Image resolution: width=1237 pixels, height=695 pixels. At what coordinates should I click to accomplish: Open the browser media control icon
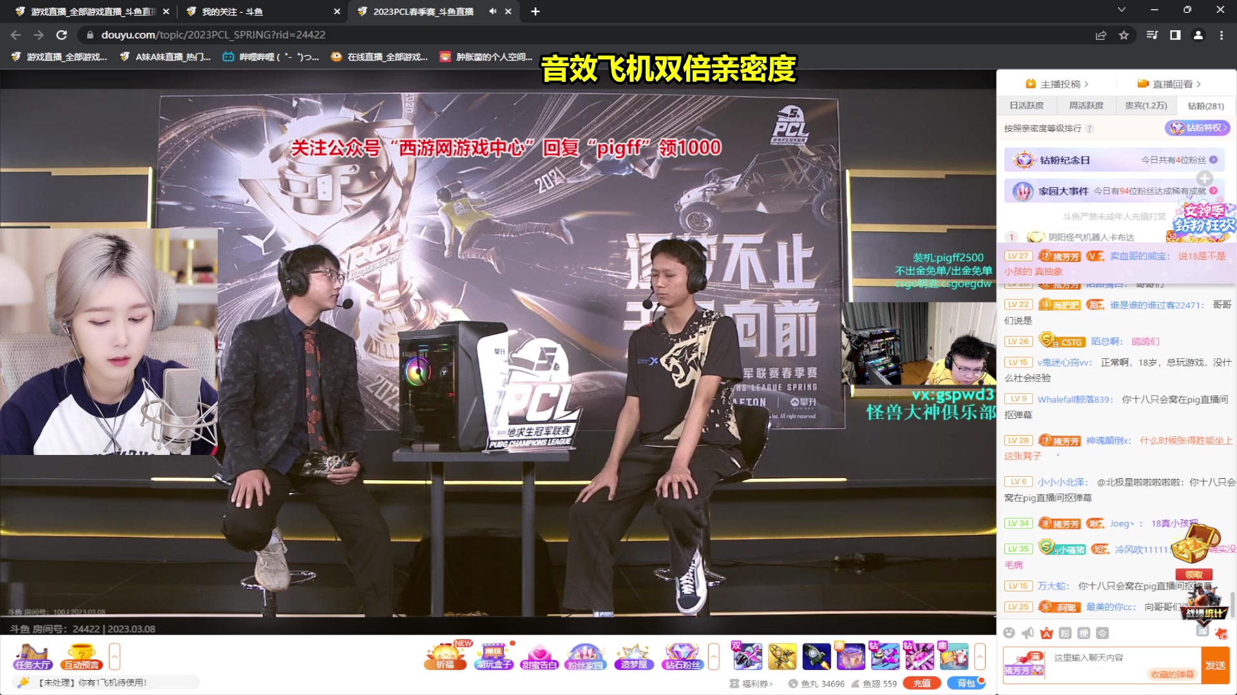(1152, 35)
